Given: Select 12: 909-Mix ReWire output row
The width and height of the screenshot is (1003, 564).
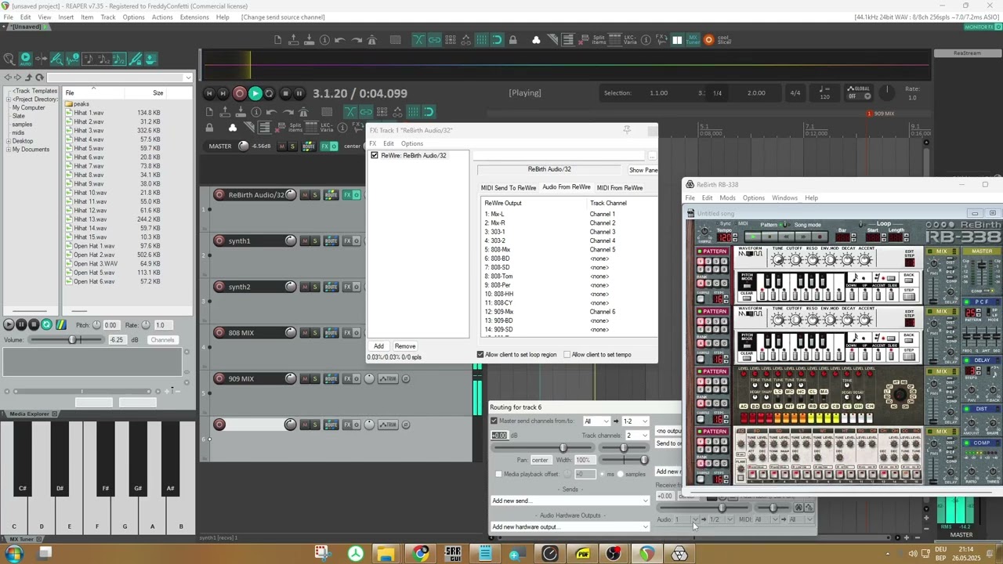Looking at the screenshot, I should [570, 312].
